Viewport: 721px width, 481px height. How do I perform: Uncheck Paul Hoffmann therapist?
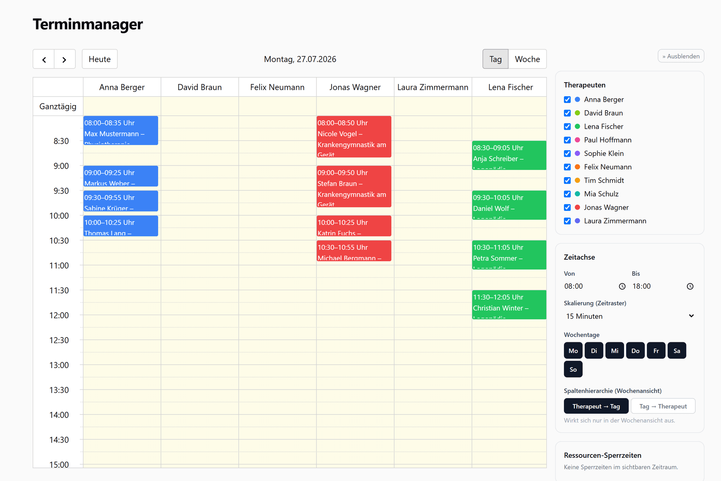coord(567,140)
